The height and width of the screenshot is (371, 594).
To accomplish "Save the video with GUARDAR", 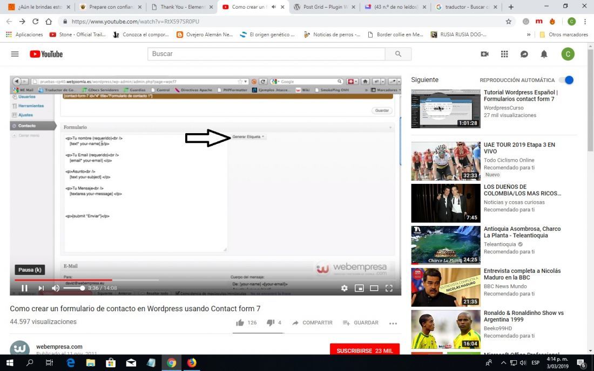I will 360,322.
